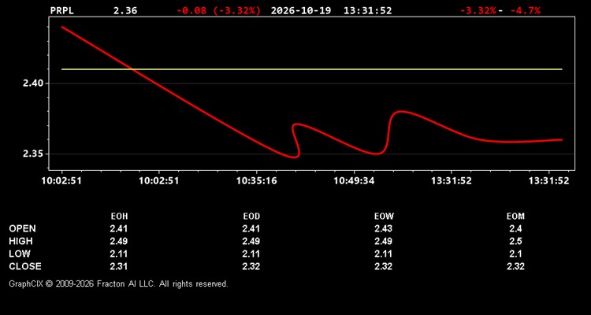Viewport: 591px width, 315px height.
Task: Select the EOD open value 2.41
Action: [x=251, y=228]
